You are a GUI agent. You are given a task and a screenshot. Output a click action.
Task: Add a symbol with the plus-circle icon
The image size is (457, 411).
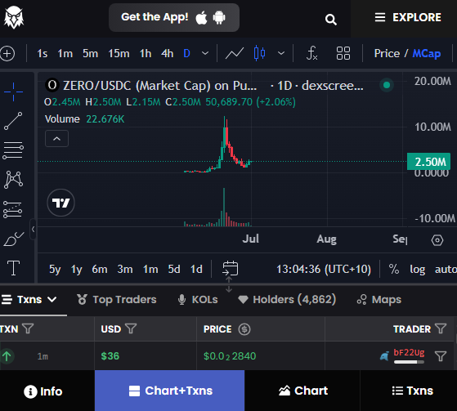pos(7,54)
